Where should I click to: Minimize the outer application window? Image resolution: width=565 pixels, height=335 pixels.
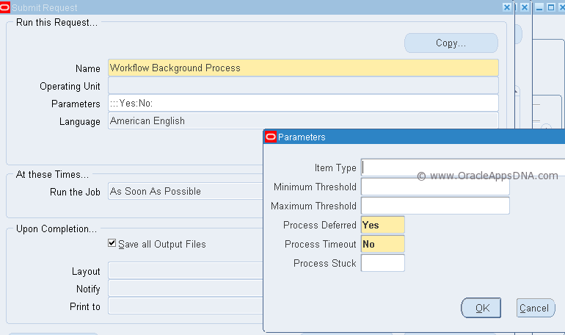pos(539,7)
